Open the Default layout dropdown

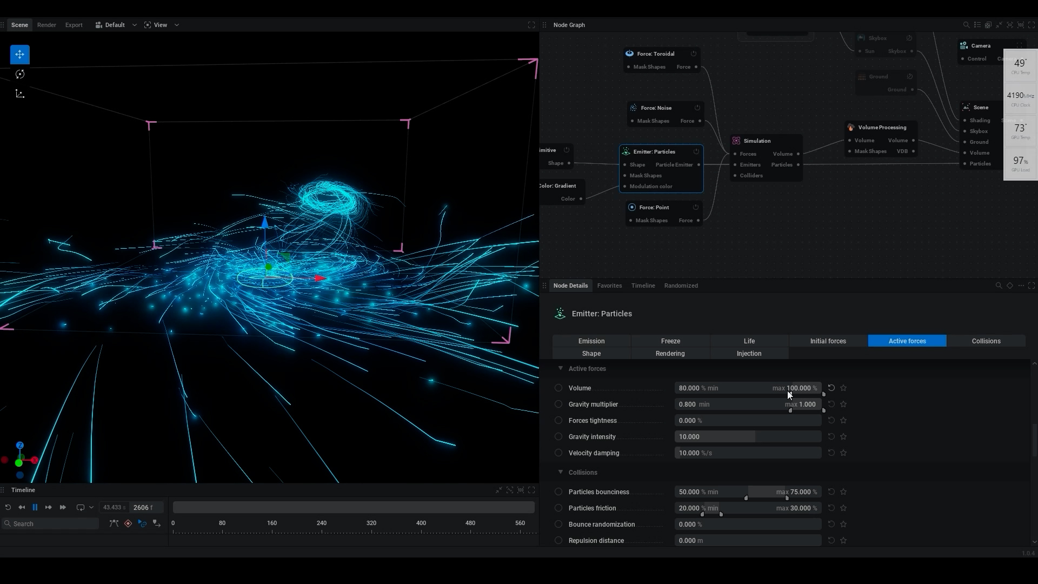tap(116, 25)
